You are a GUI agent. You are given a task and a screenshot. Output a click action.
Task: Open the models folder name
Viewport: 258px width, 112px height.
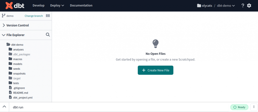[x=18, y=64]
